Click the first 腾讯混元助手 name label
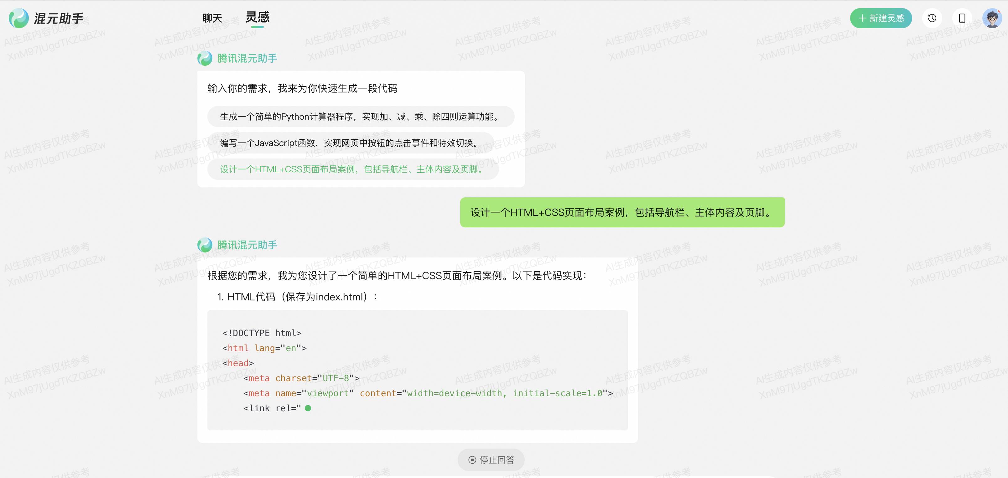 point(247,58)
